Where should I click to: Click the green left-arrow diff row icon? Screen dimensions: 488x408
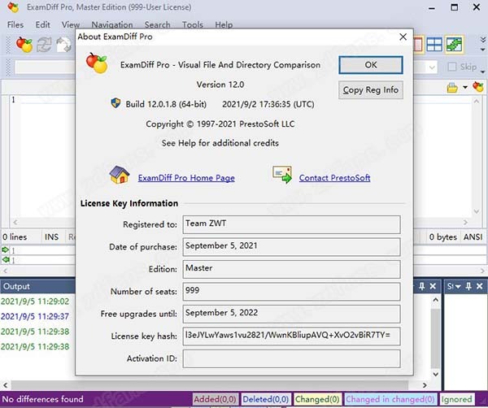point(6,259)
